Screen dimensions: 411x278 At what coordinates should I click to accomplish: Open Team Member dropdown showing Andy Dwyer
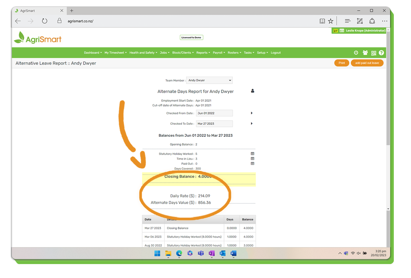tap(210, 80)
